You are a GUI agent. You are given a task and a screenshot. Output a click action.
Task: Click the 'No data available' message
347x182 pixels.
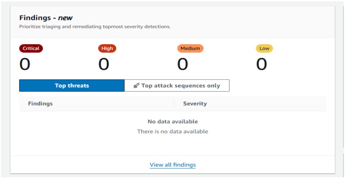pos(172,122)
